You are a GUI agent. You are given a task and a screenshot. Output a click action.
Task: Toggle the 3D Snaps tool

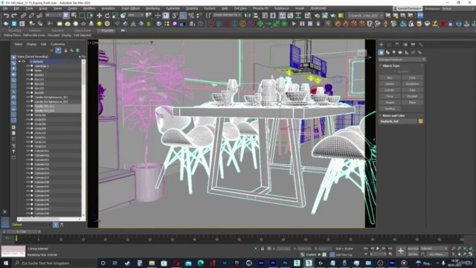(175, 16)
